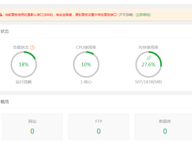Click the 1 核心 text
Screen dimensions: 192x144
point(86,82)
